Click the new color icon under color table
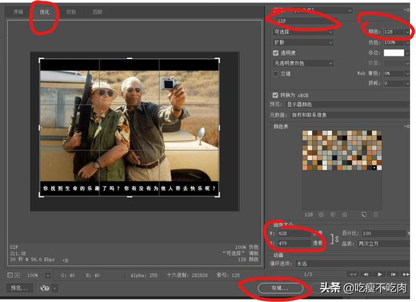416x302 pixels. 364,215
